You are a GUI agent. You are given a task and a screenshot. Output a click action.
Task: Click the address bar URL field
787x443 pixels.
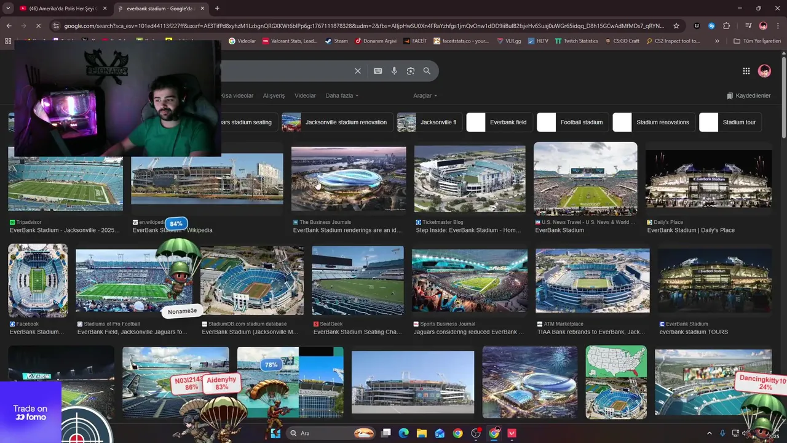(x=364, y=26)
